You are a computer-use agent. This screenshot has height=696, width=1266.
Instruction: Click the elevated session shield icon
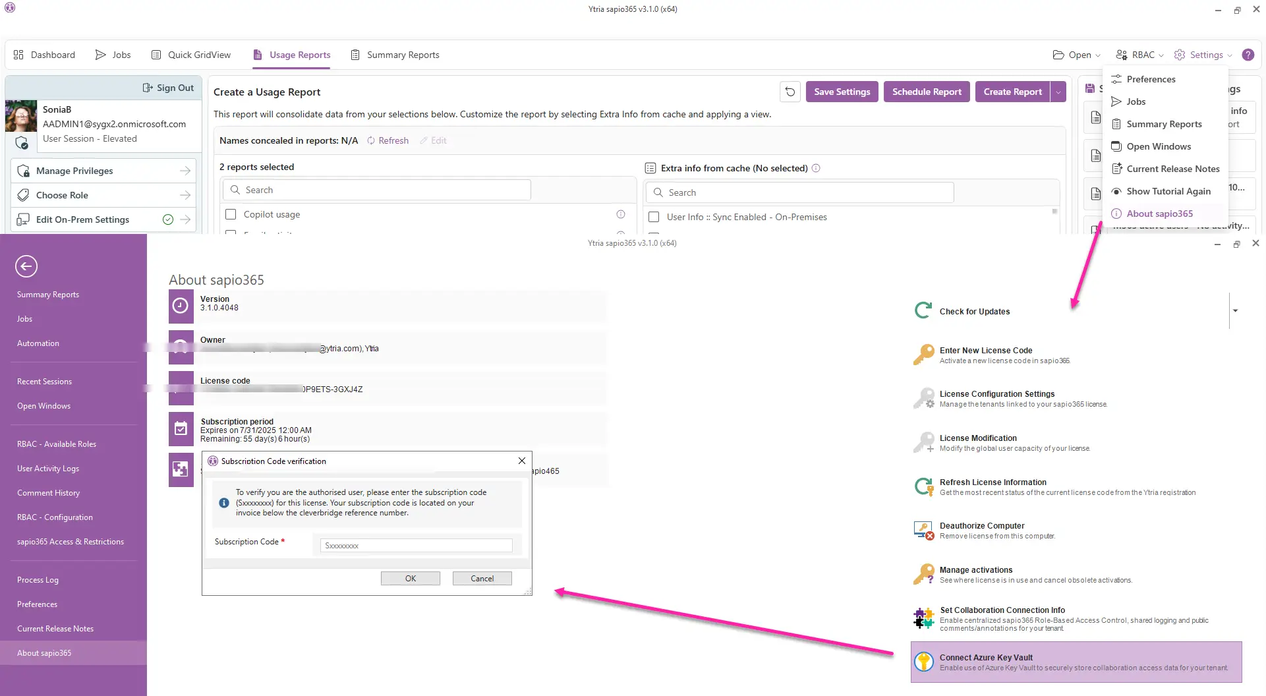coord(21,142)
